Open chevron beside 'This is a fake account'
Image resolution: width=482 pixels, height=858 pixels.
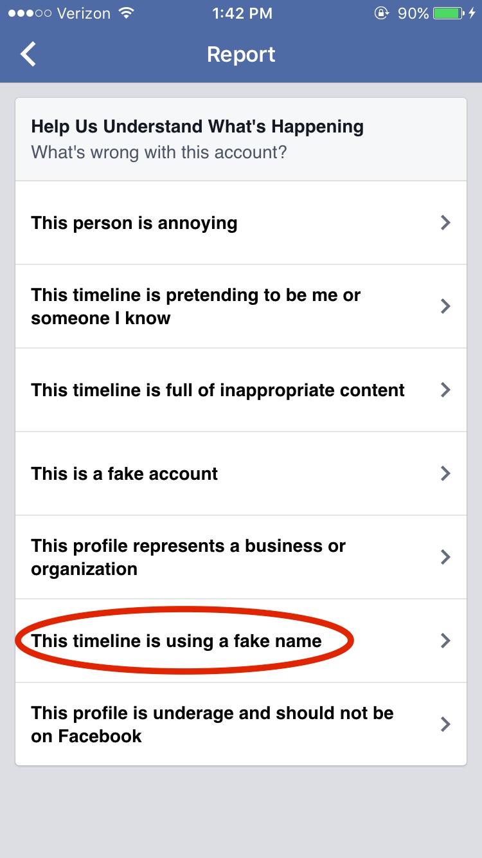(x=445, y=473)
